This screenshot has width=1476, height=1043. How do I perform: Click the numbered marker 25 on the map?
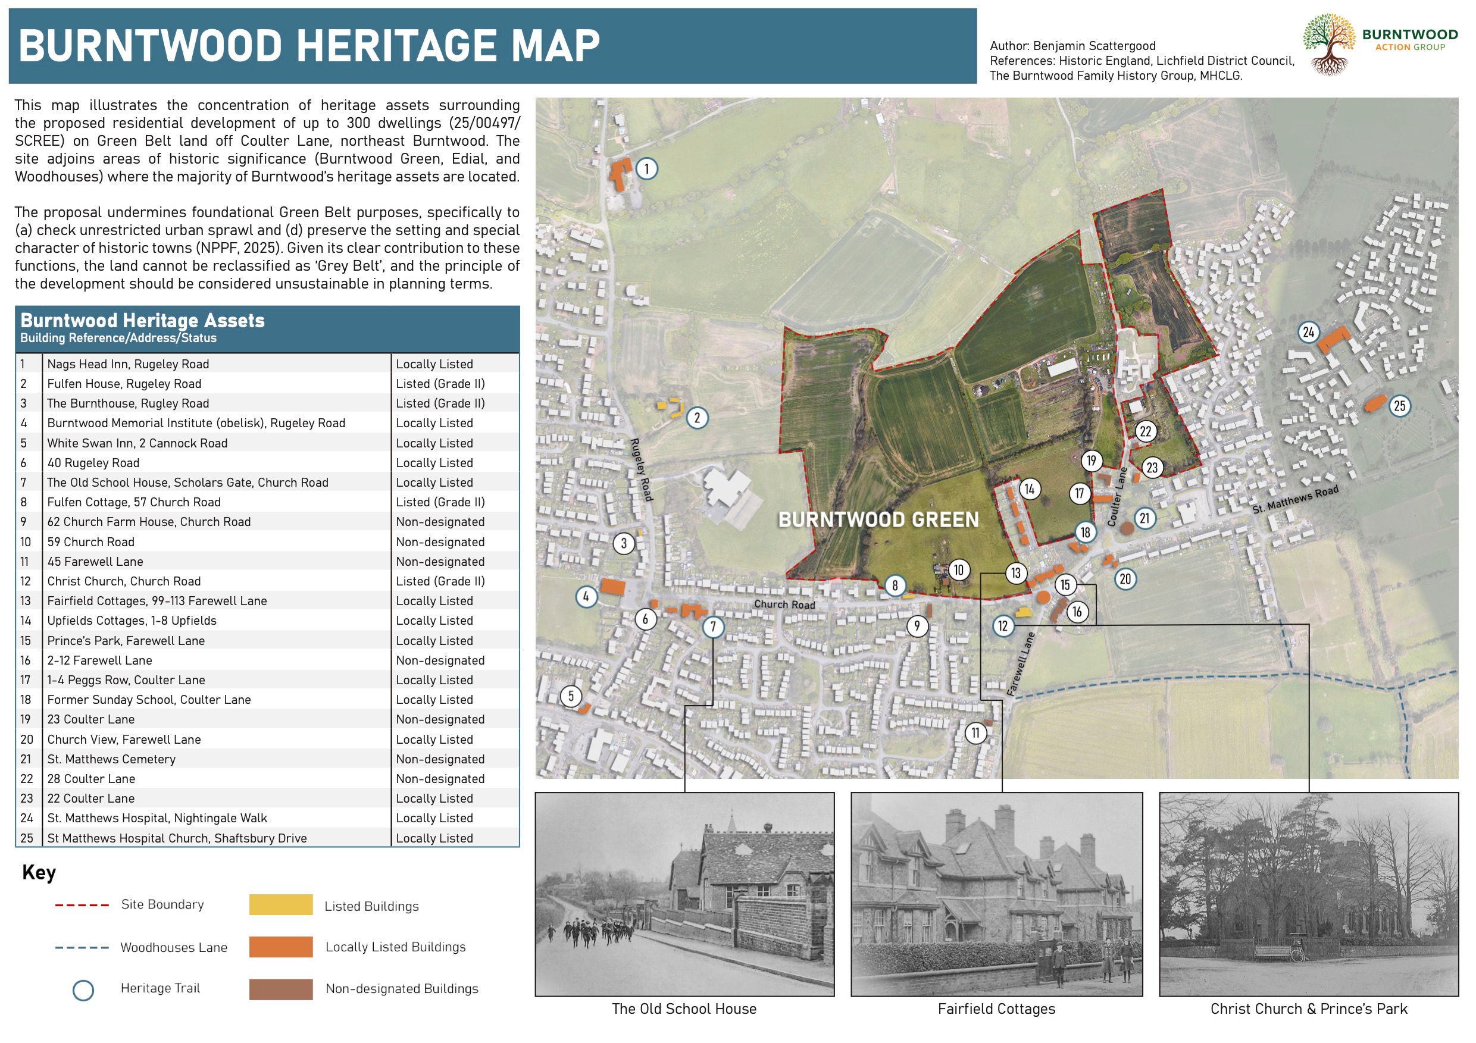click(1399, 406)
